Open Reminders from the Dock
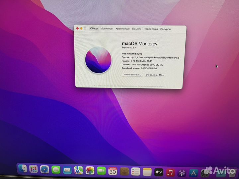This screenshot has height=179, width=239. (x=136, y=172)
